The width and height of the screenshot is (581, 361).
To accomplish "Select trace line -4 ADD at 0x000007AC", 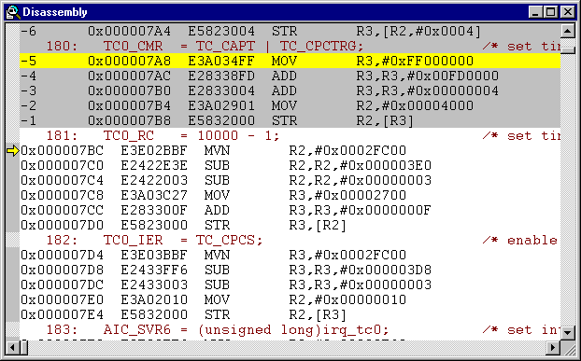I will coord(290,76).
